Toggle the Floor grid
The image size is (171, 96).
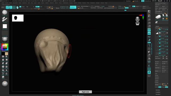[x=149, y=33]
